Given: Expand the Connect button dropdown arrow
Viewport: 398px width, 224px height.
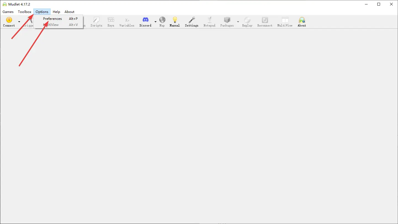Looking at the screenshot, I should point(19,22).
